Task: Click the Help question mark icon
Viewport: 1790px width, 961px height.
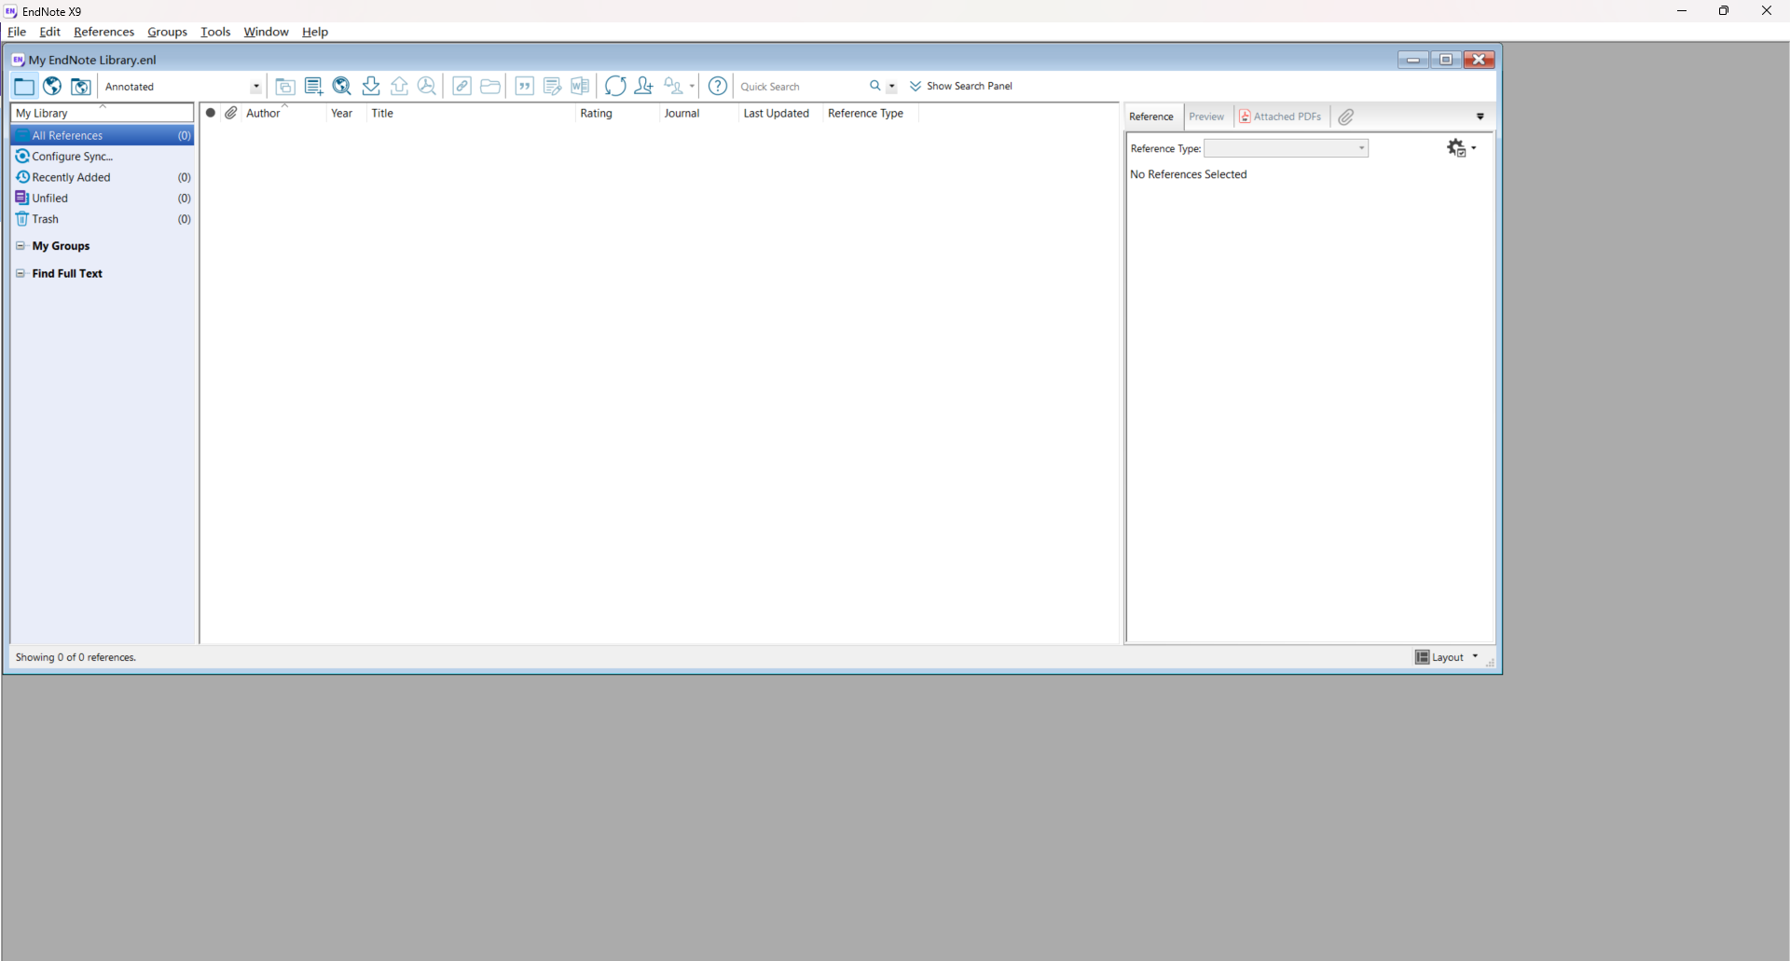Action: tap(718, 87)
